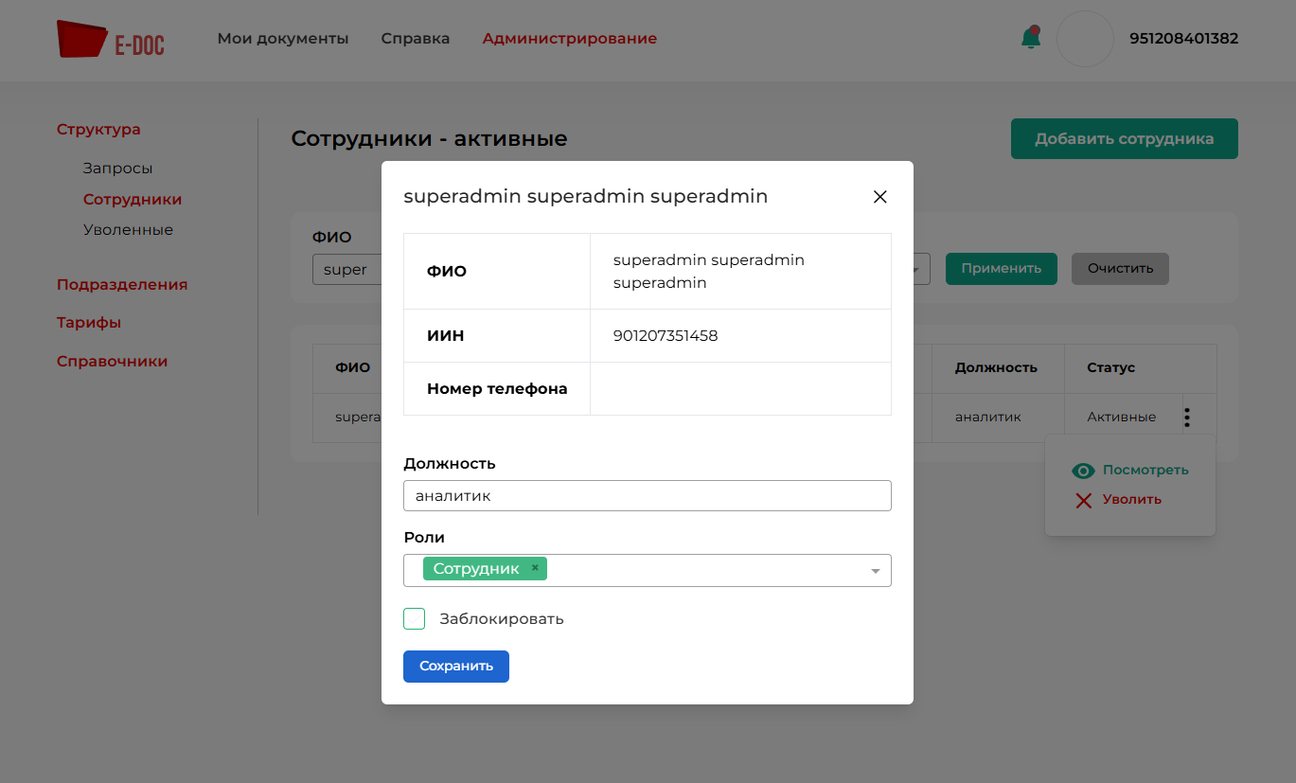
Task: Open the Мои документы menu
Action: click(x=283, y=39)
